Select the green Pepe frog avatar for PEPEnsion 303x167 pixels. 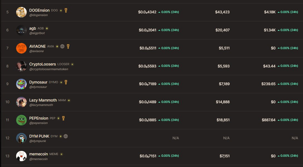(21, 120)
